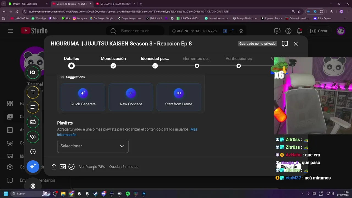Open a new browser tab
352x198 pixels.
(141, 4)
